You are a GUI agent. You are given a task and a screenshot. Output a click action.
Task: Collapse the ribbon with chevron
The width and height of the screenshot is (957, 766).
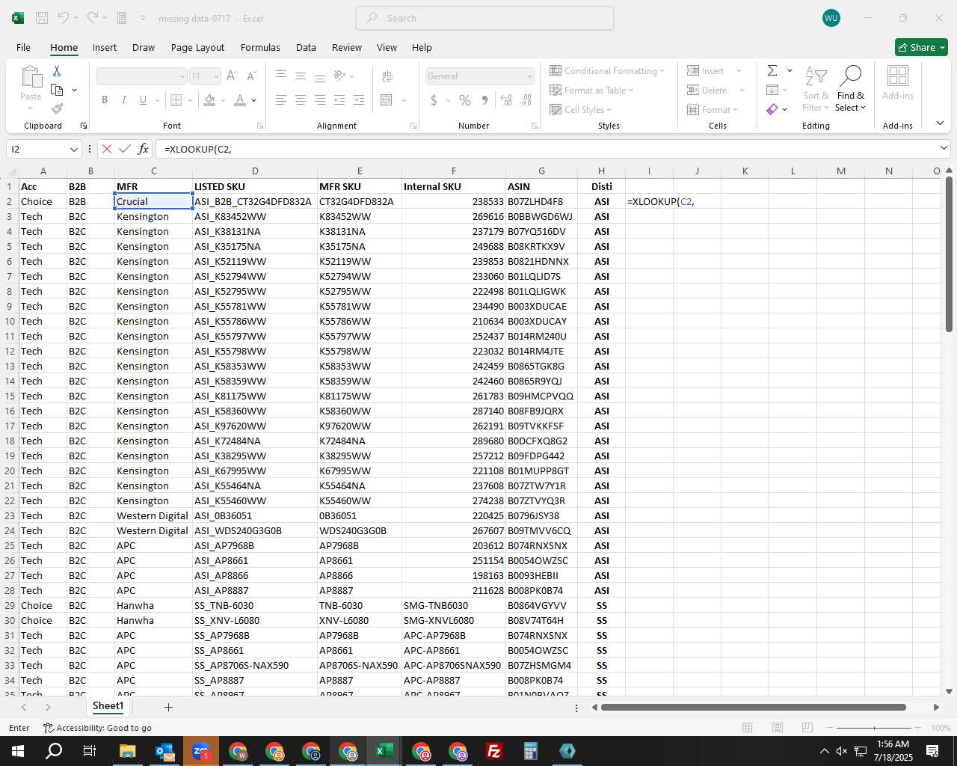941,123
